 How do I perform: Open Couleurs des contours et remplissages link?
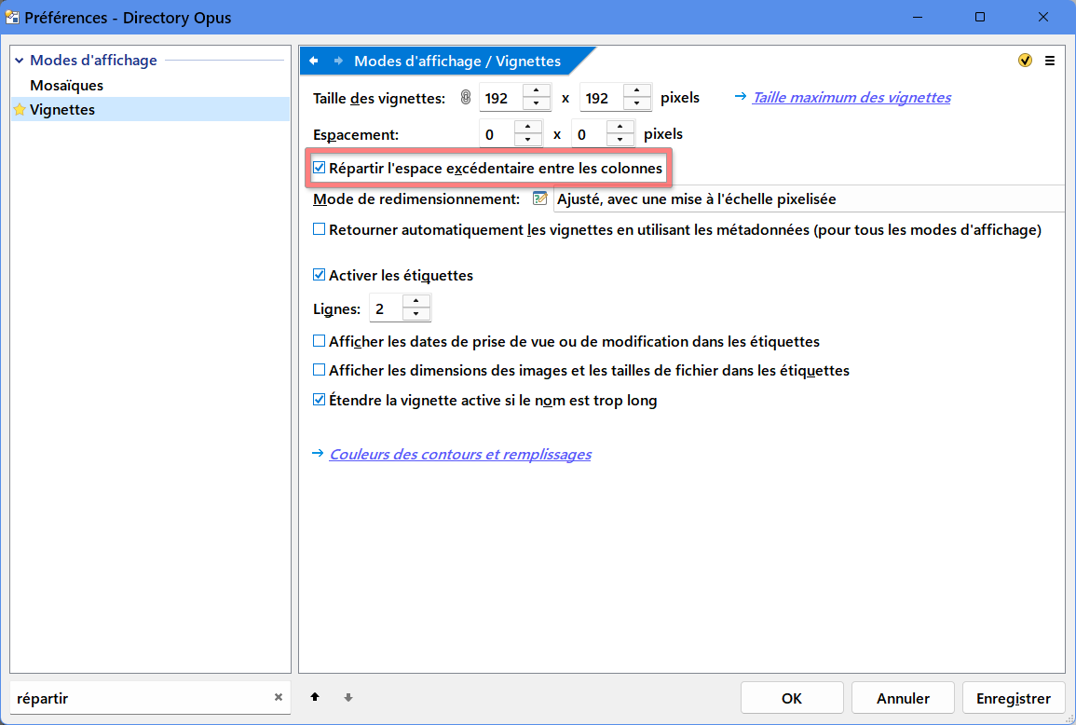coord(460,455)
